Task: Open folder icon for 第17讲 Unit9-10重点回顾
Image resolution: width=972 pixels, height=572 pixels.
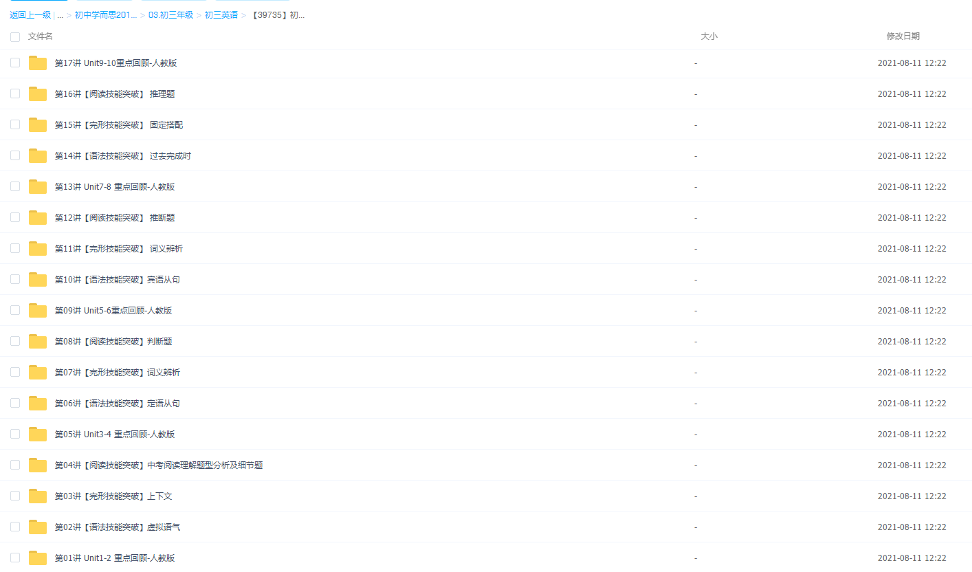Action: [x=38, y=63]
